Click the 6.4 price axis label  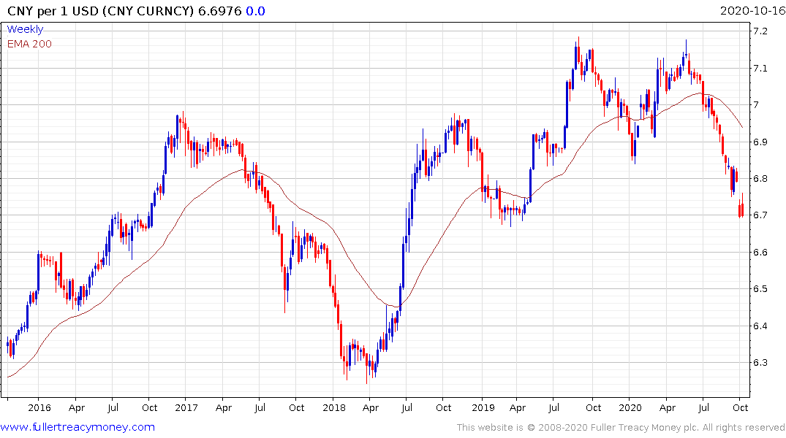pyautogui.click(x=760, y=326)
